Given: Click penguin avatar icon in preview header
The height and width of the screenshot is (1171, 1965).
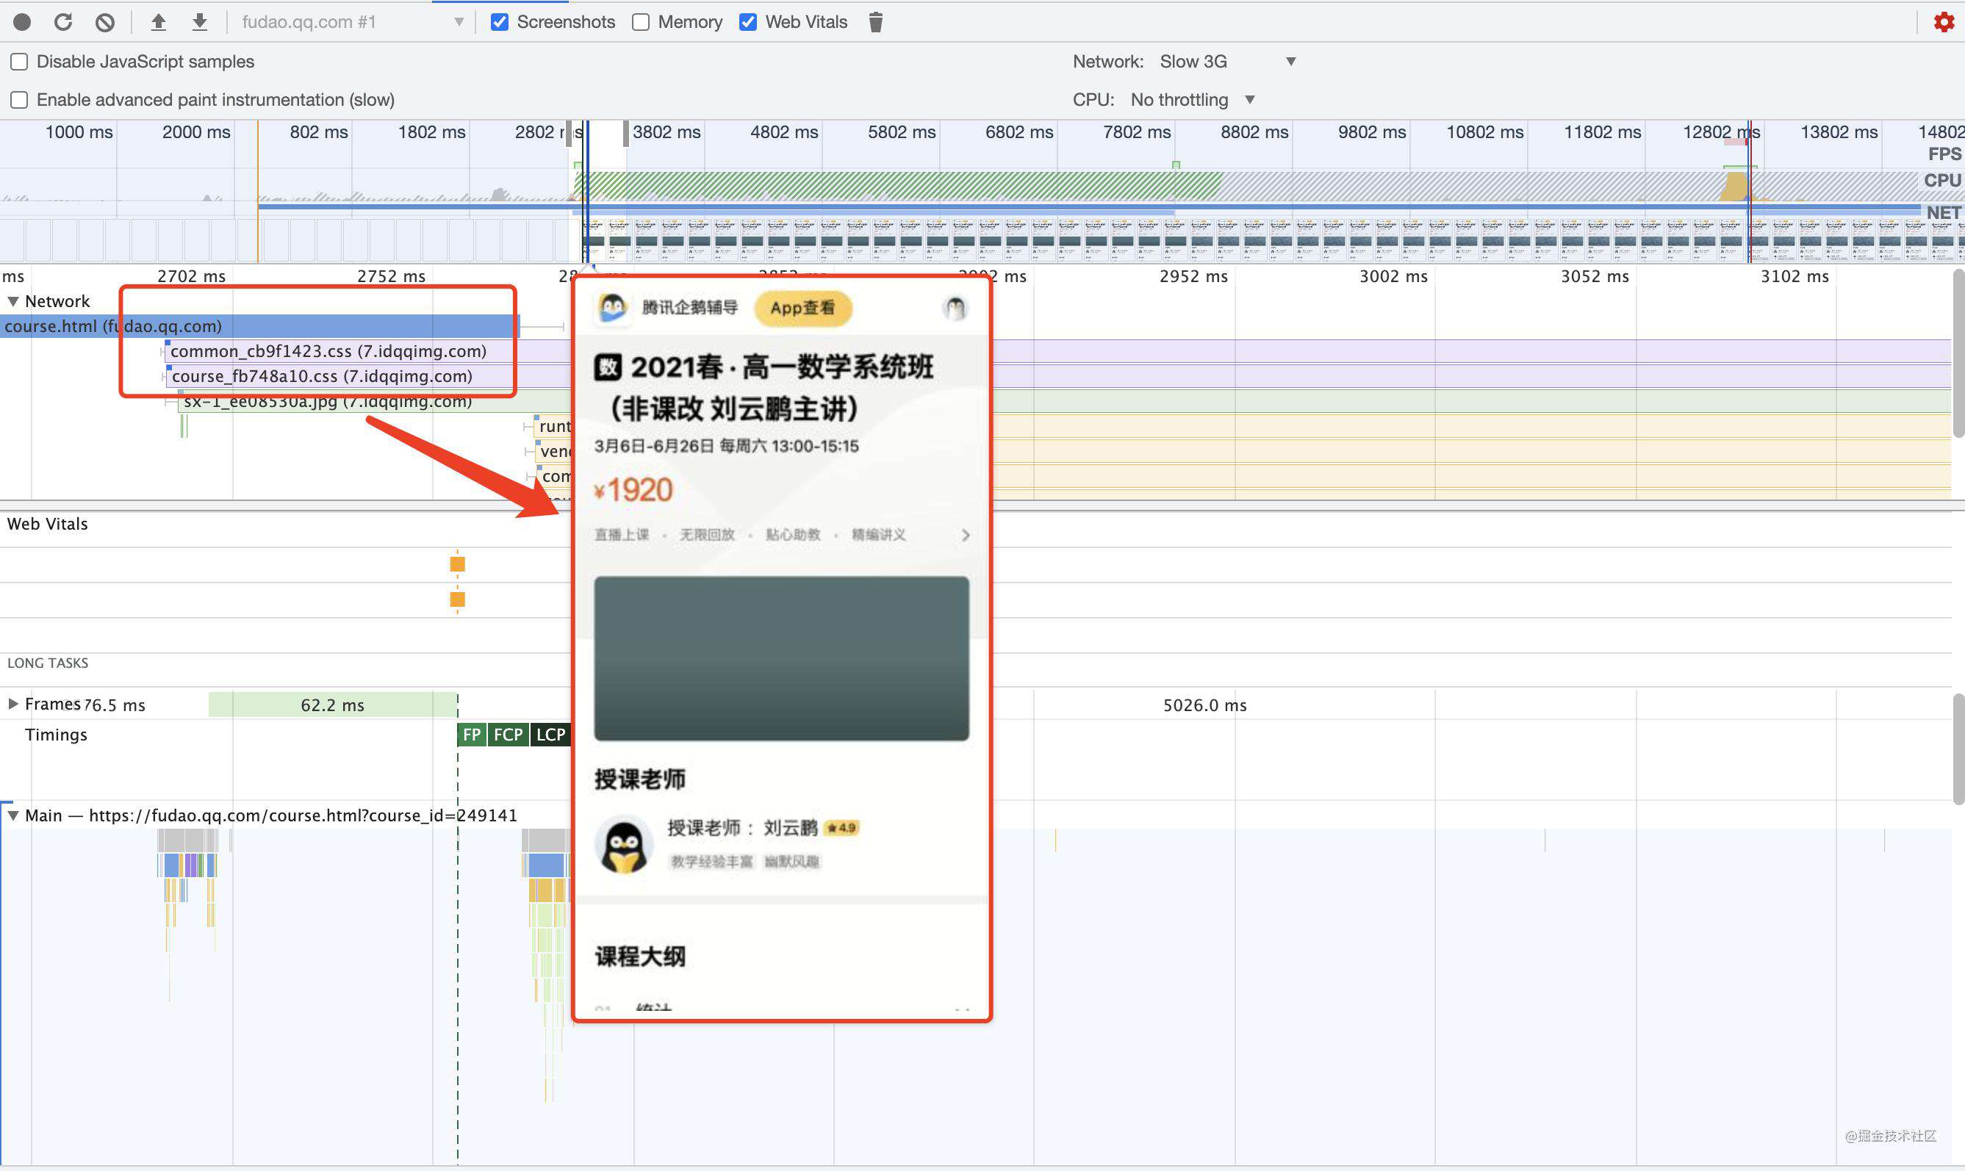Looking at the screenshot, I should click(955, 308).
